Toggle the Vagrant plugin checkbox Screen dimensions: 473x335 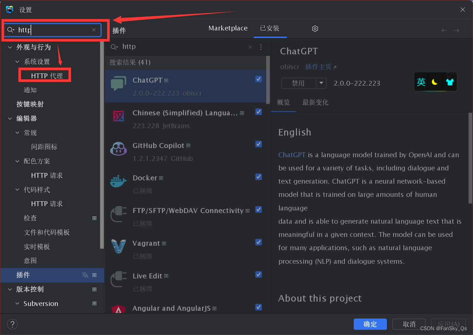tap(258, 242)
